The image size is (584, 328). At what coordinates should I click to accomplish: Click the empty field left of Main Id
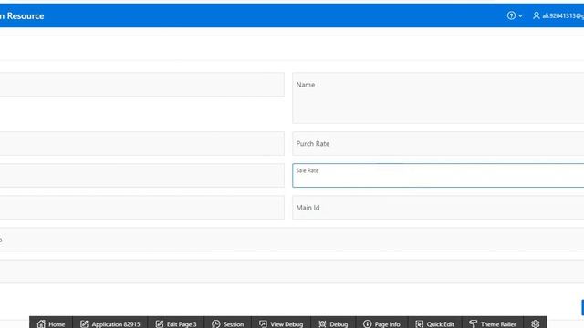(x=142, y=208)
